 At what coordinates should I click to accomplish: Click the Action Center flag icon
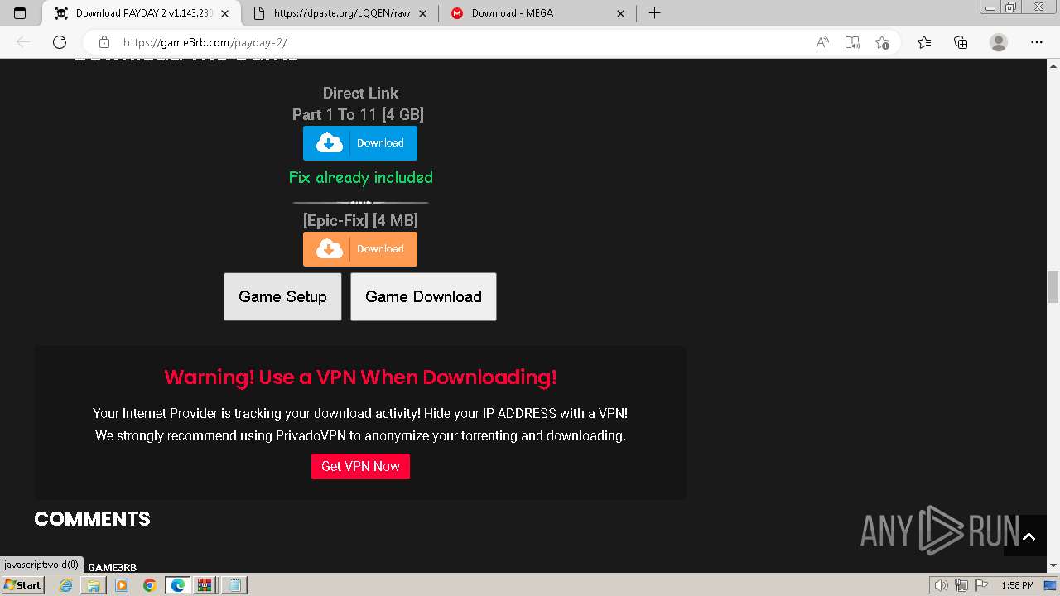click(980, 585)
